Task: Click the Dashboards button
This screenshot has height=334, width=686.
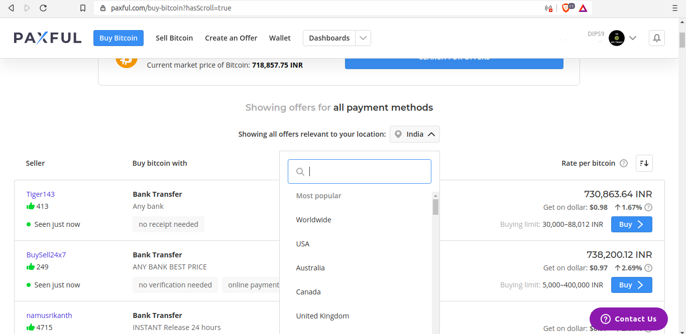Action: point(329,38)
